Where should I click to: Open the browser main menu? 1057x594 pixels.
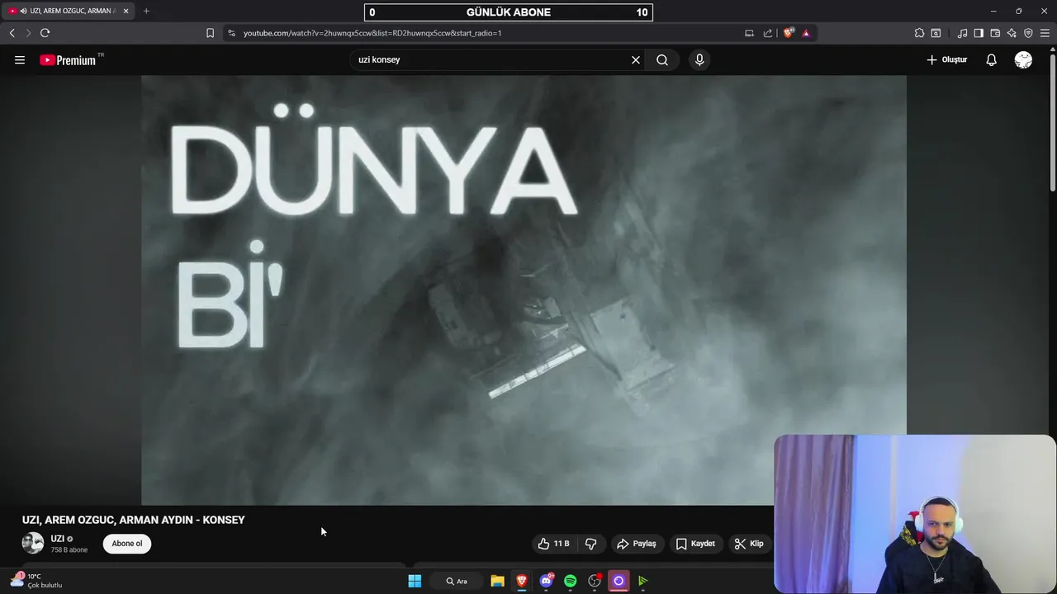[x=1045, y=33]
